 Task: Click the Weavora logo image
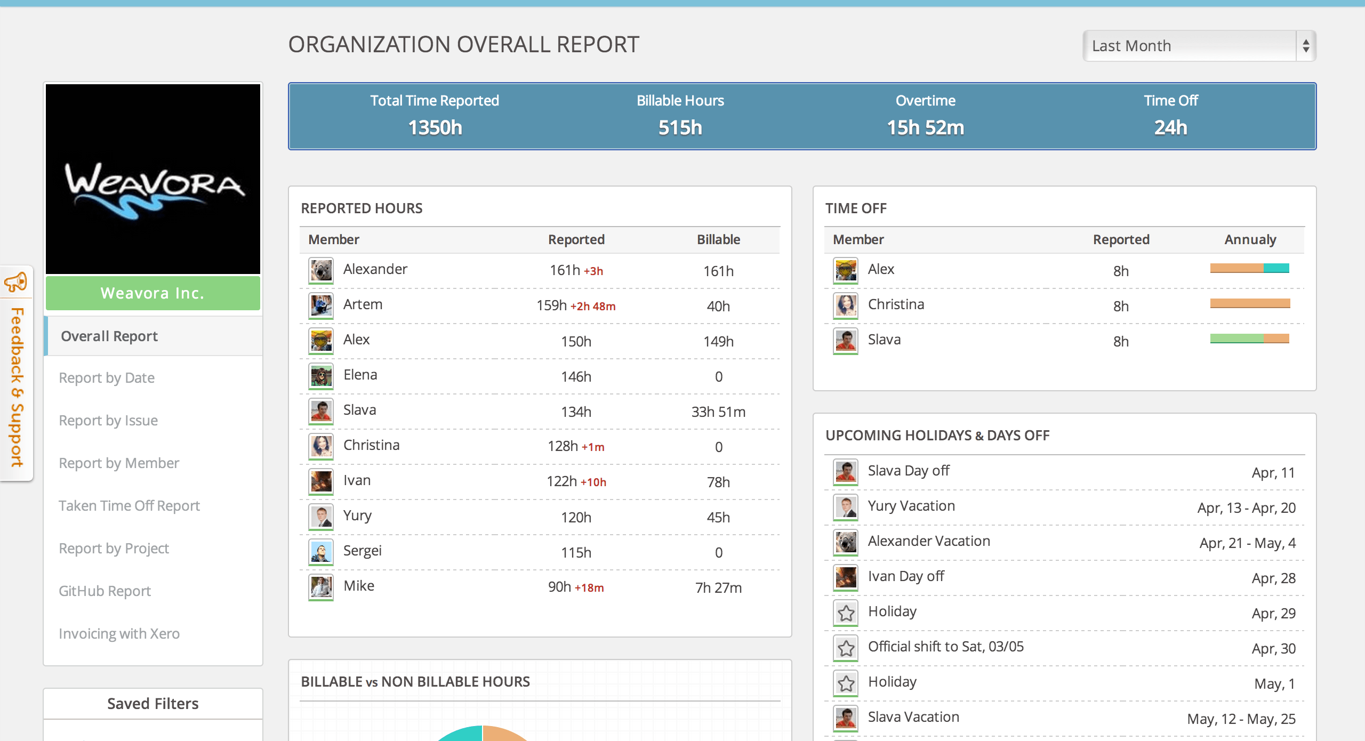[x=153, y=179]
